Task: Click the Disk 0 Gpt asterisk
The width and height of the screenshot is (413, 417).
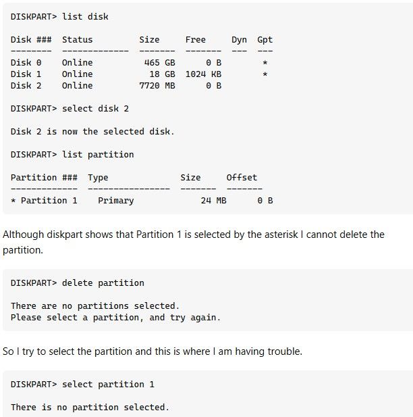Action: [265, 64]
